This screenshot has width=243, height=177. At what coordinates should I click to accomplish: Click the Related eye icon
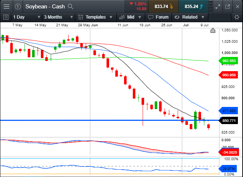pos(177,17)
